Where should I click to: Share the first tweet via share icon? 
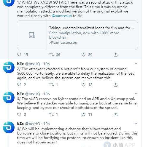tap(115, 55)
